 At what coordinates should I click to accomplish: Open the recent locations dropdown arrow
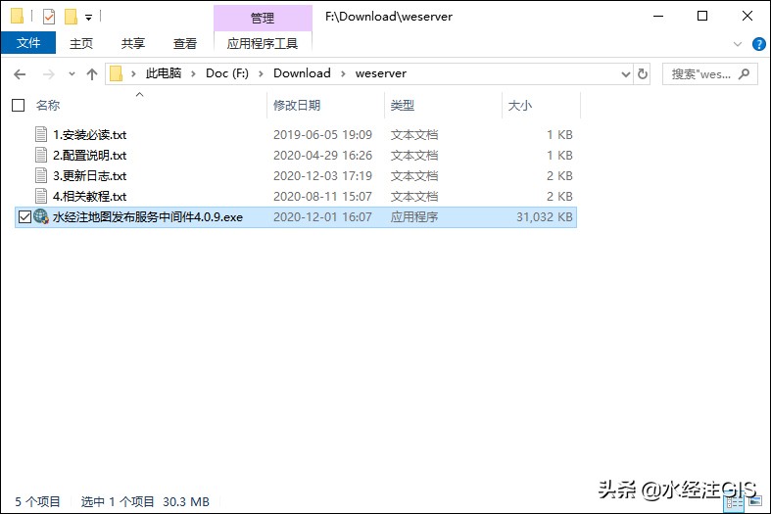point(72,74)
